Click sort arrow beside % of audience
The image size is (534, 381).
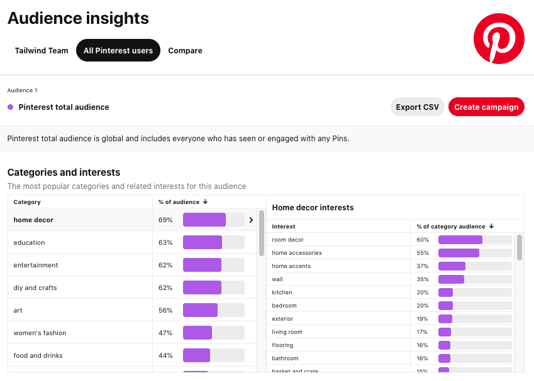(x=206, y=202)
